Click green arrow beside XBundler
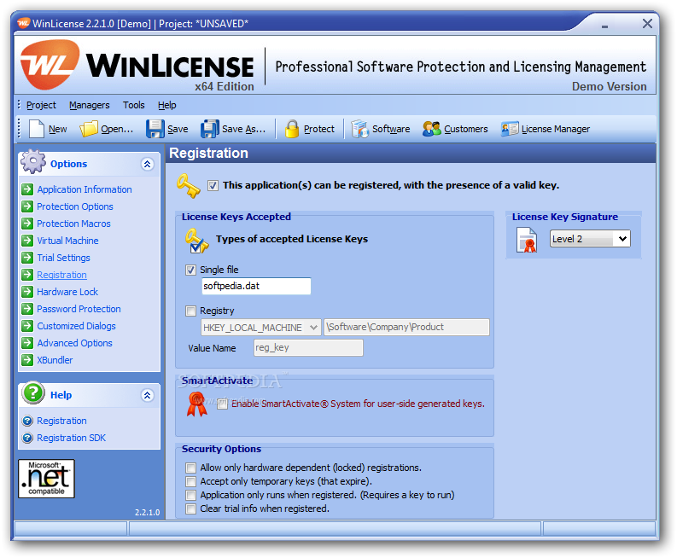This screenshot has width=677, height=558. (x=27, y=360)
